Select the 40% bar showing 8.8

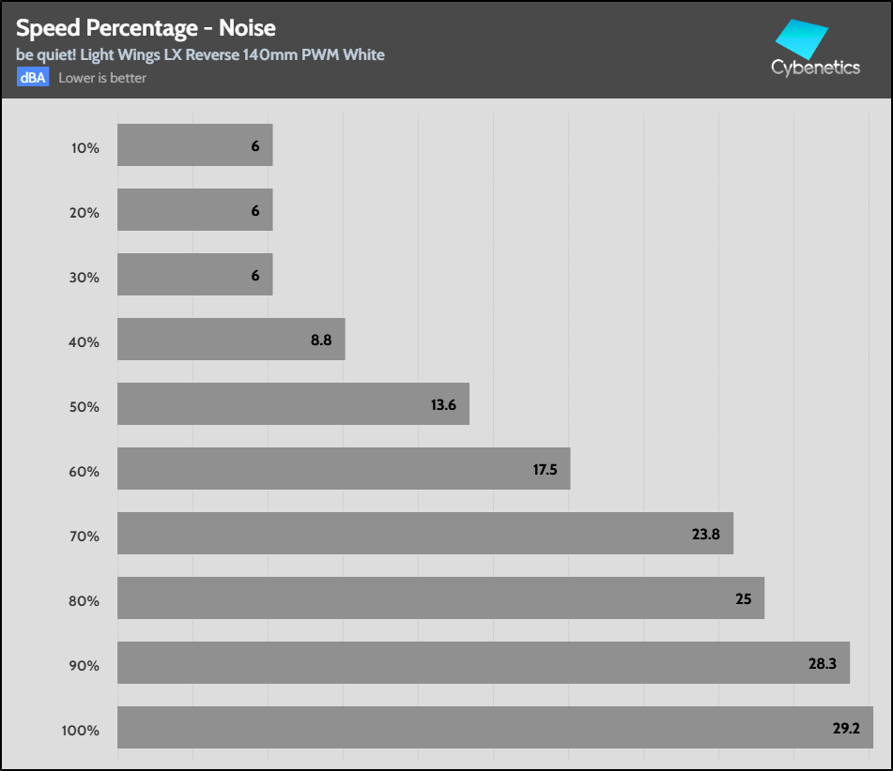[x=231, y=340]
